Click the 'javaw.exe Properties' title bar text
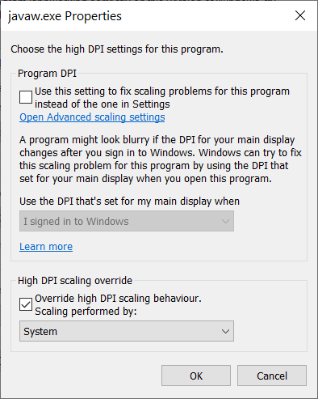 point(65,16)
